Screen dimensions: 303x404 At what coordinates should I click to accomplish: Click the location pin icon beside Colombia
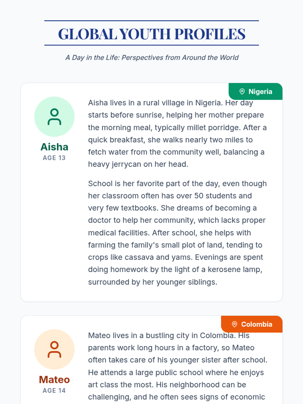[x=235, y=324]
